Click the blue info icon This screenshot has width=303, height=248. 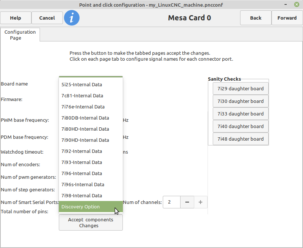click(x=72, y=18)
